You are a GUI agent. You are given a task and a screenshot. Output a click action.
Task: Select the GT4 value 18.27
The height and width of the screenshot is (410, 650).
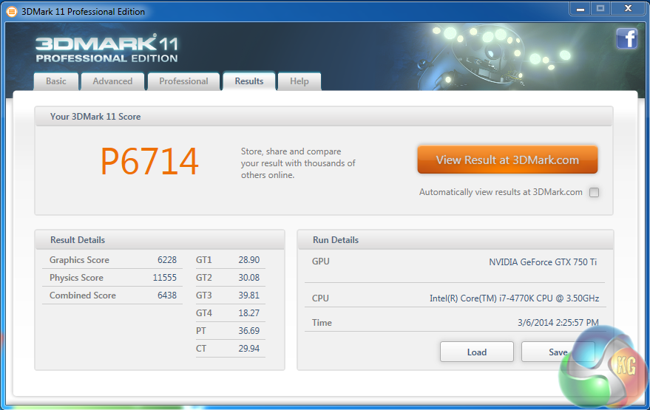pos(248,313)
